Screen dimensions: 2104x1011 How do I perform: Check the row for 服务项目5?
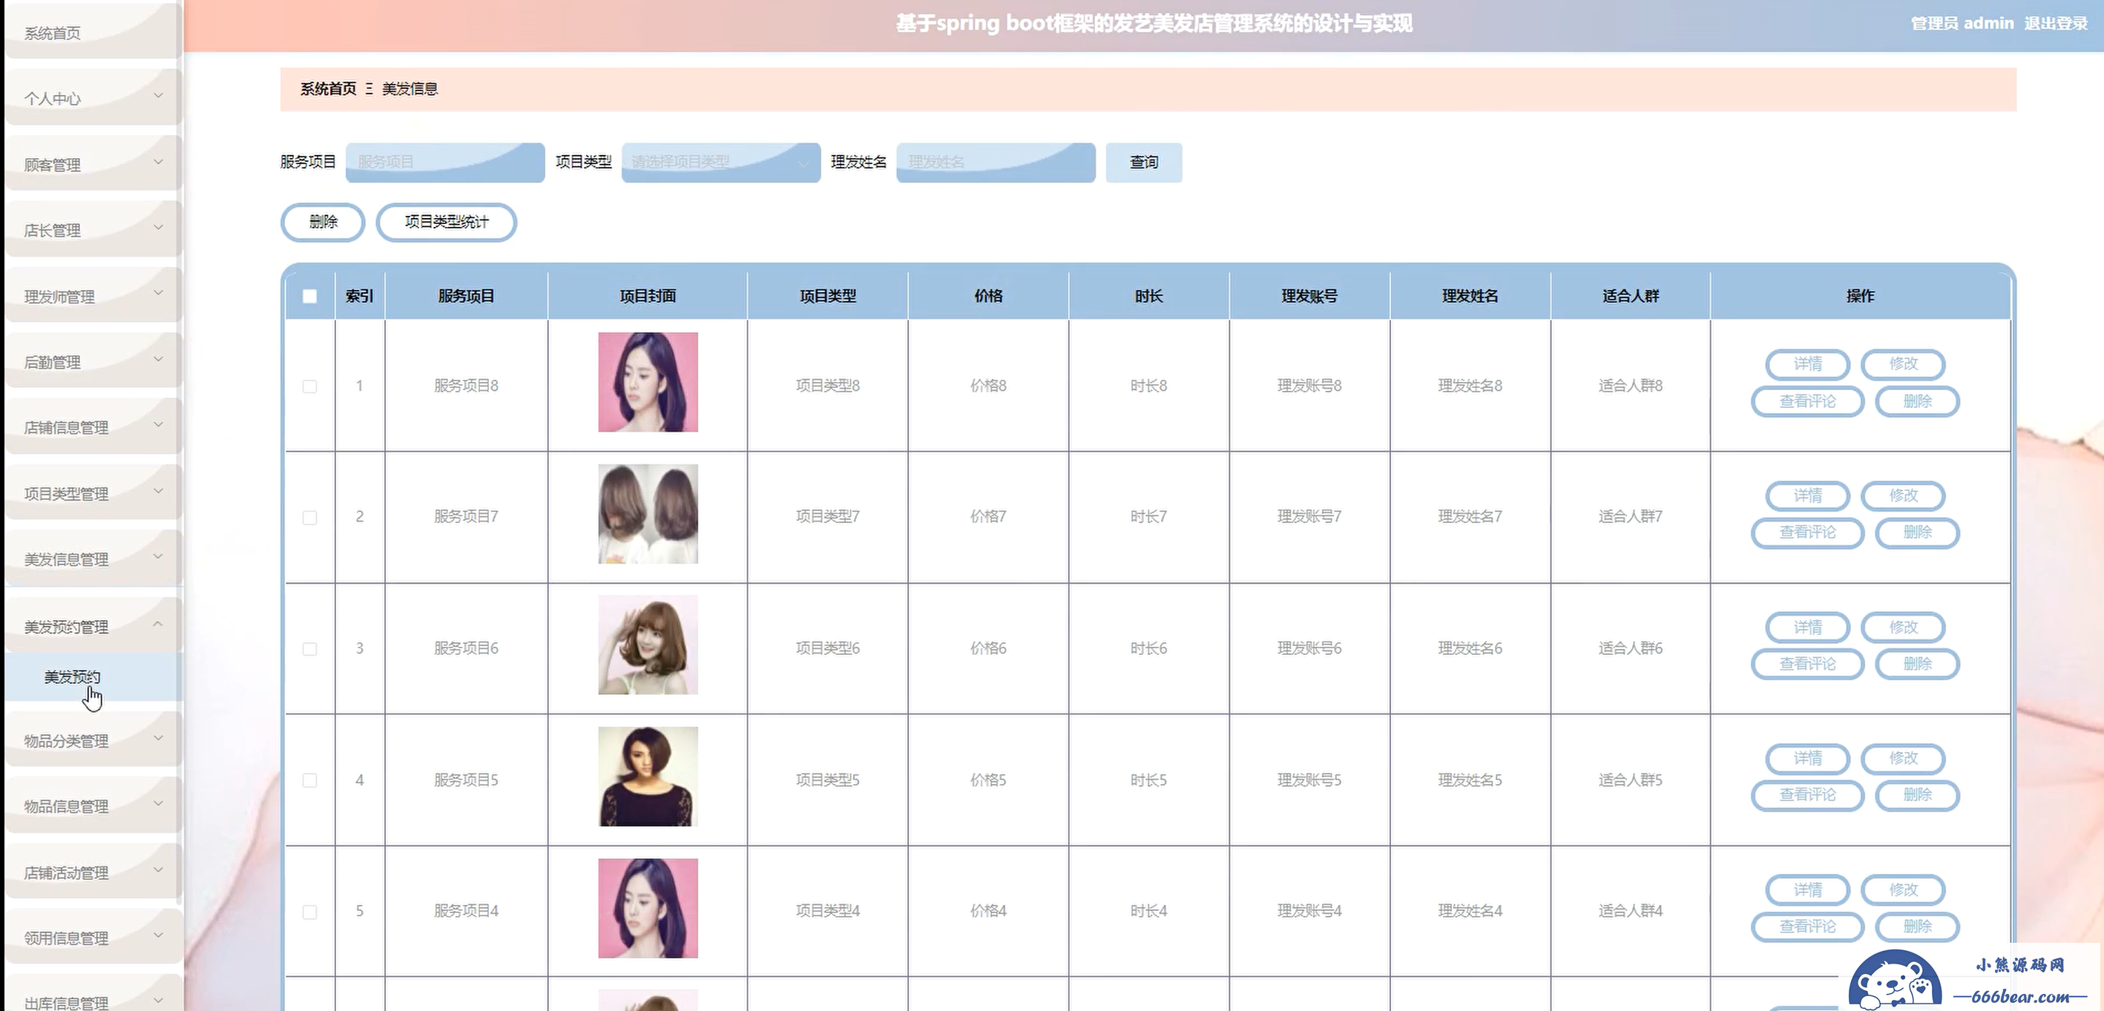(x=309, y=781)
